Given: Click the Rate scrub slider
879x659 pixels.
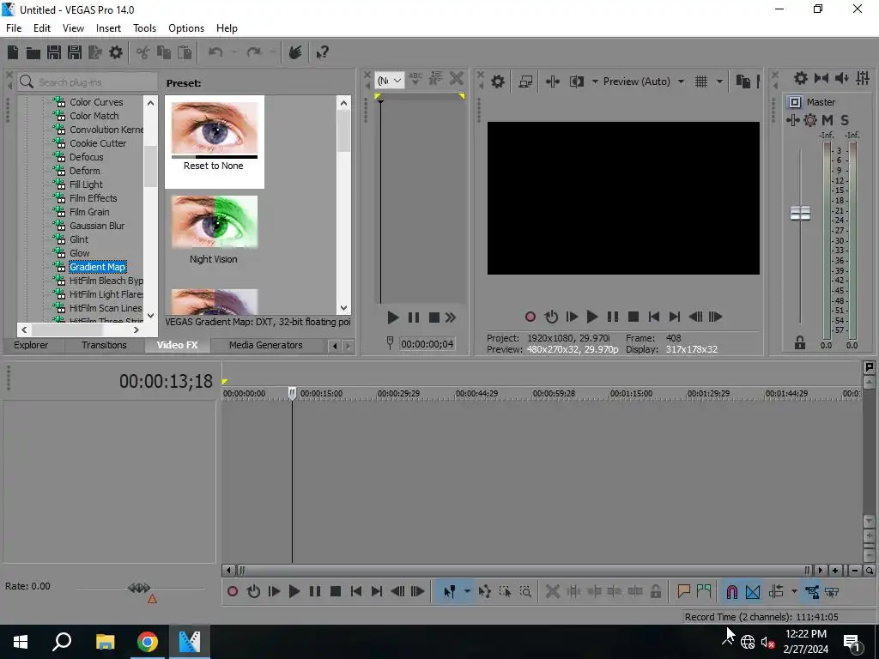Looking at the screenshot, I should coord(139,588).
